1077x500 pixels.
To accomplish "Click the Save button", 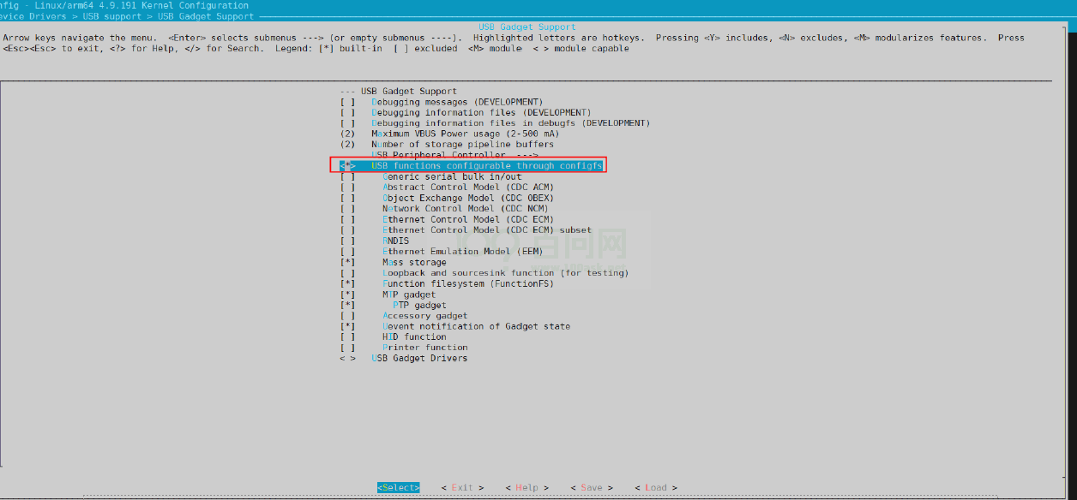I will (592, 488).
